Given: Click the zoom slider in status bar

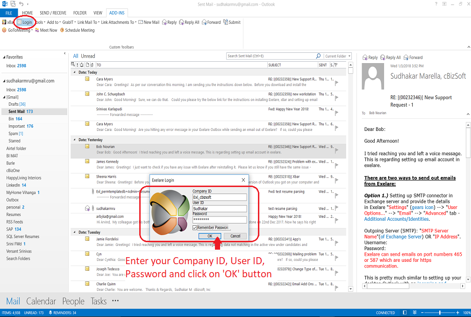Looking at the screenshot, I should pyautogui.click(x=439, y=312).
